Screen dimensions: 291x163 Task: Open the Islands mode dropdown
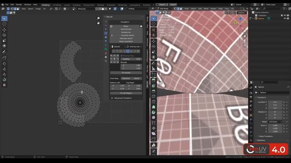pyautogui.click(x=118, y=47)
